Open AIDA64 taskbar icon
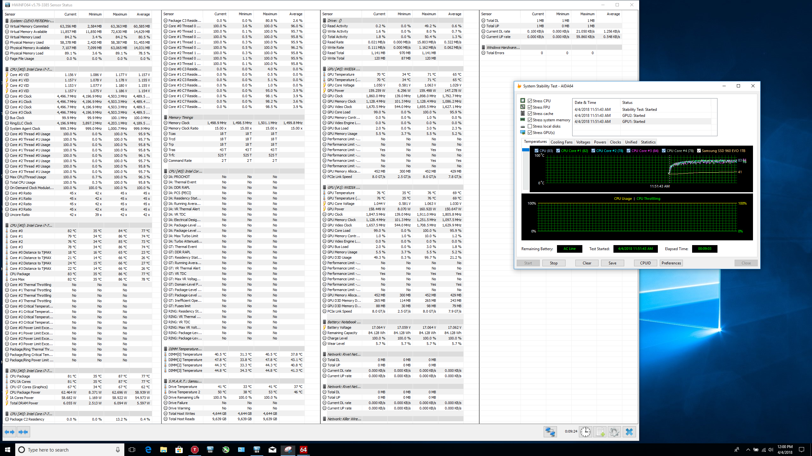 tap(303, 449)
